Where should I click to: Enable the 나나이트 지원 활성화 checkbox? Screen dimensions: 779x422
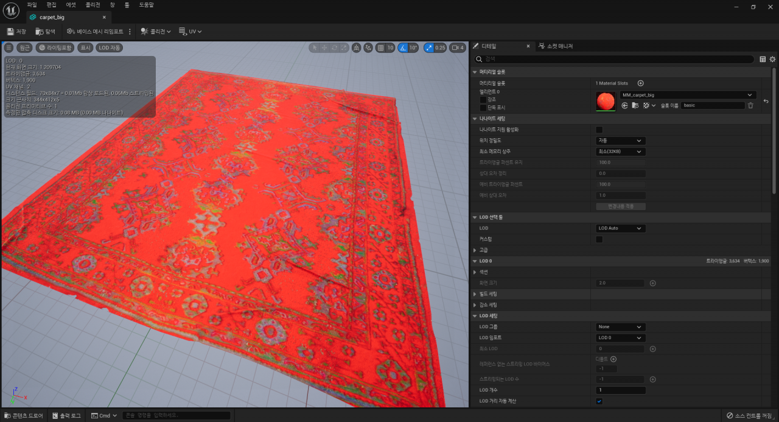[599, 130]
